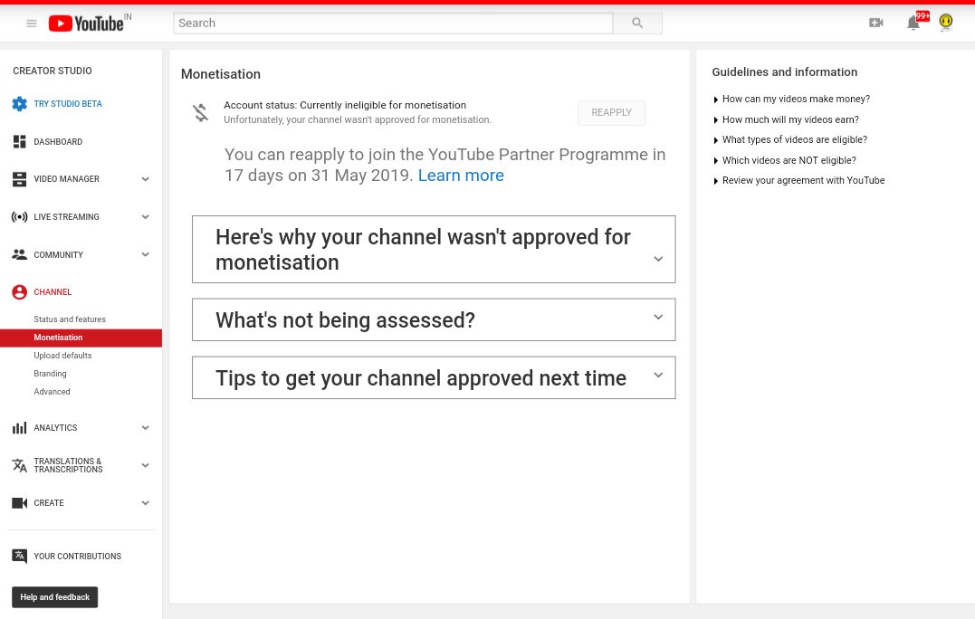Expand 'What's not being assessed?' panel

click(x=434, y=319)
